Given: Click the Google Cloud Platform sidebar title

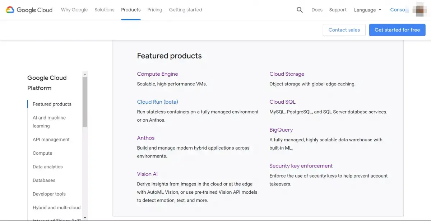Looking at the screenshot, I should [x=47, y=83].
